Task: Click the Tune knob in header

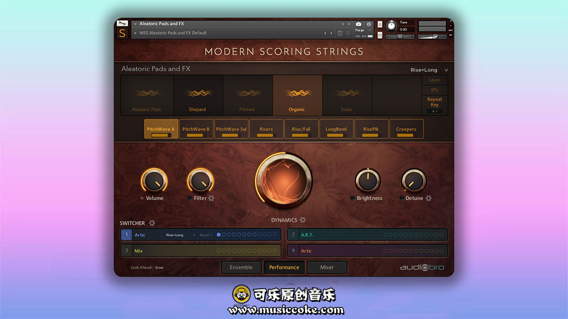Action: tap(391, 25)
